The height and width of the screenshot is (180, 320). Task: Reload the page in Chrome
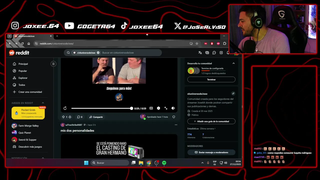(x=22, y=43)
